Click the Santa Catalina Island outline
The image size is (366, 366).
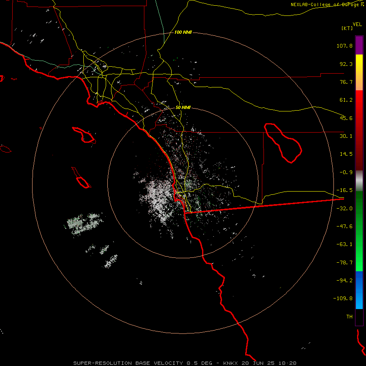[x=84, y=135]
